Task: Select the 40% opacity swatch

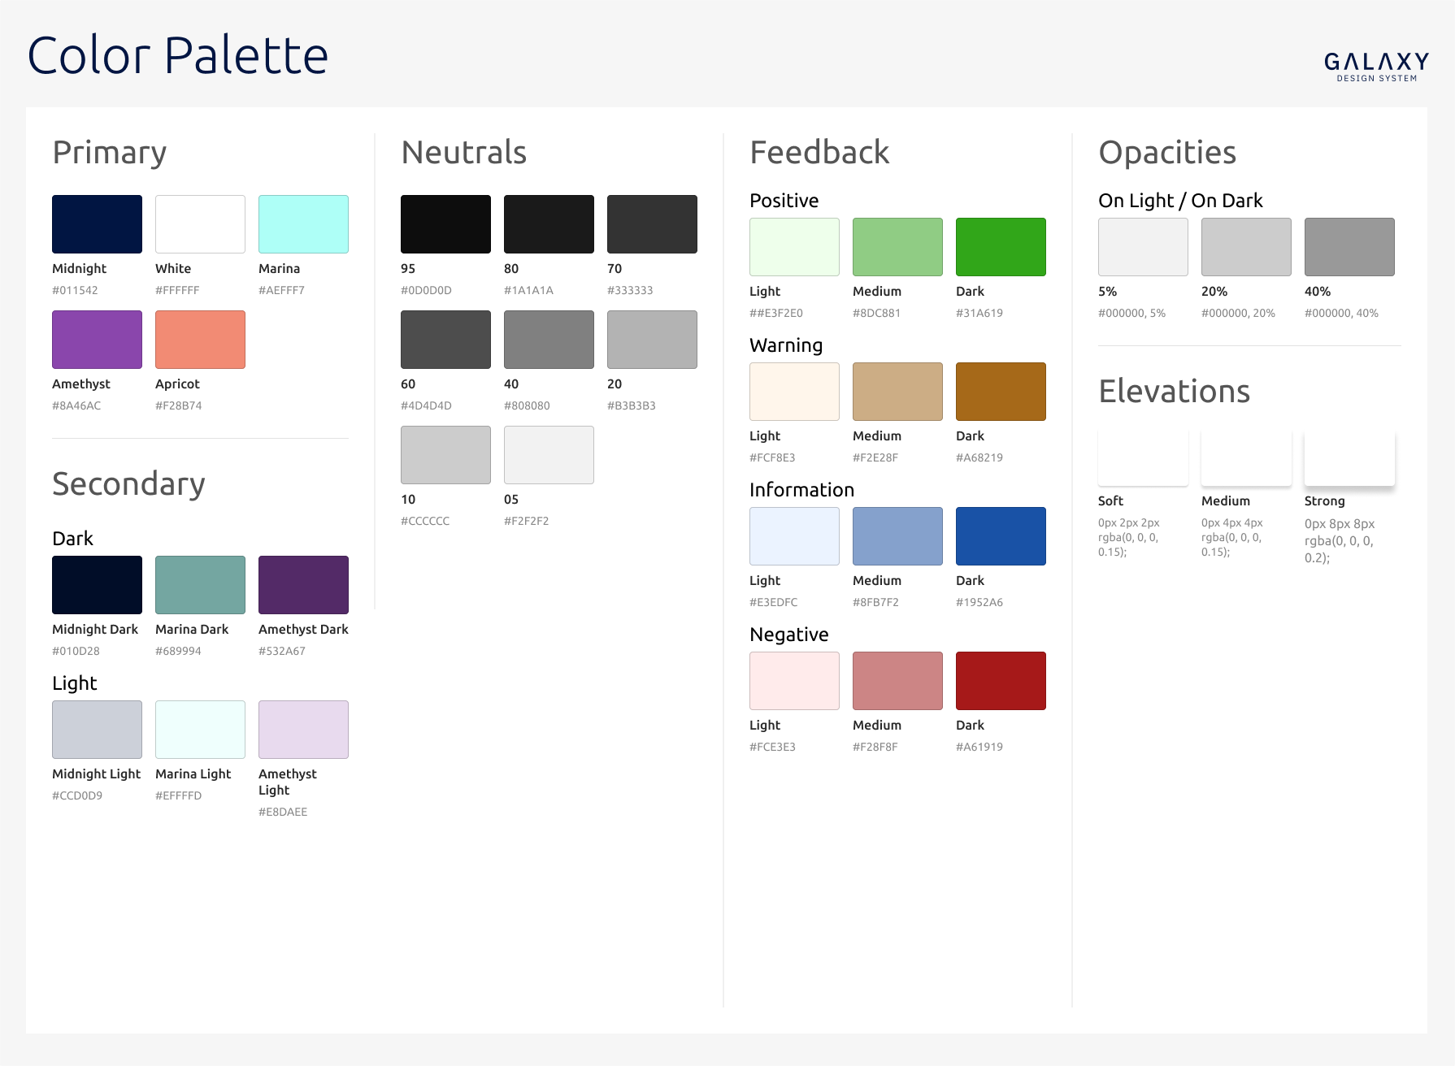Action: tap(1349, 247)
